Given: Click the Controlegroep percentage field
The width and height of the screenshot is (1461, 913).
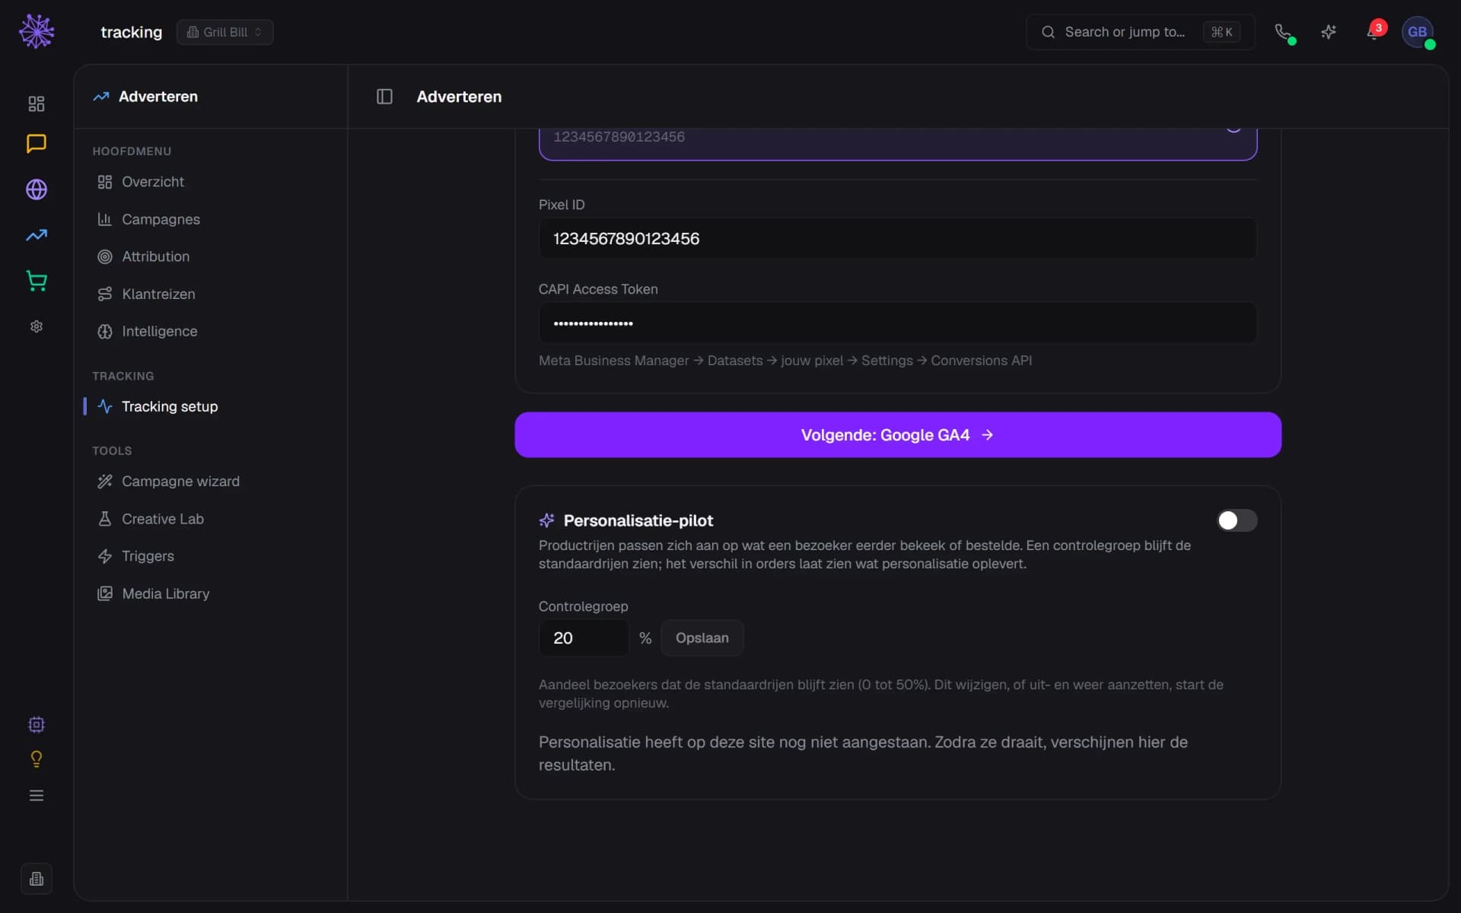Looking at the screenshot, I should pos(584,638).
